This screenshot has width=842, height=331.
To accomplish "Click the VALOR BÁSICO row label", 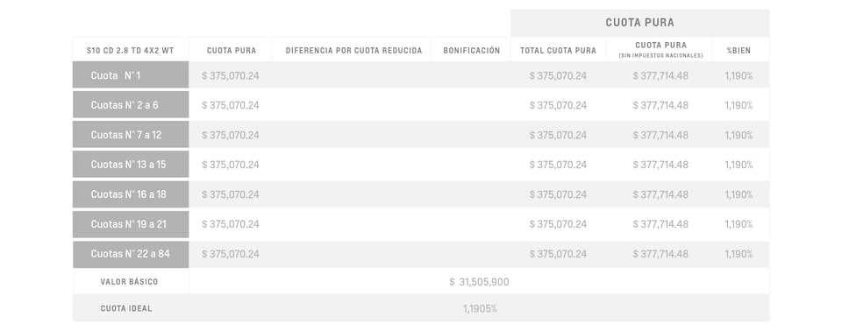I will click(130, 282).
